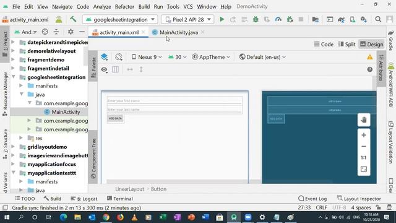Open the Default (en-us) locale dropdown
Viewport: 396px width, 223px height.
262,57
